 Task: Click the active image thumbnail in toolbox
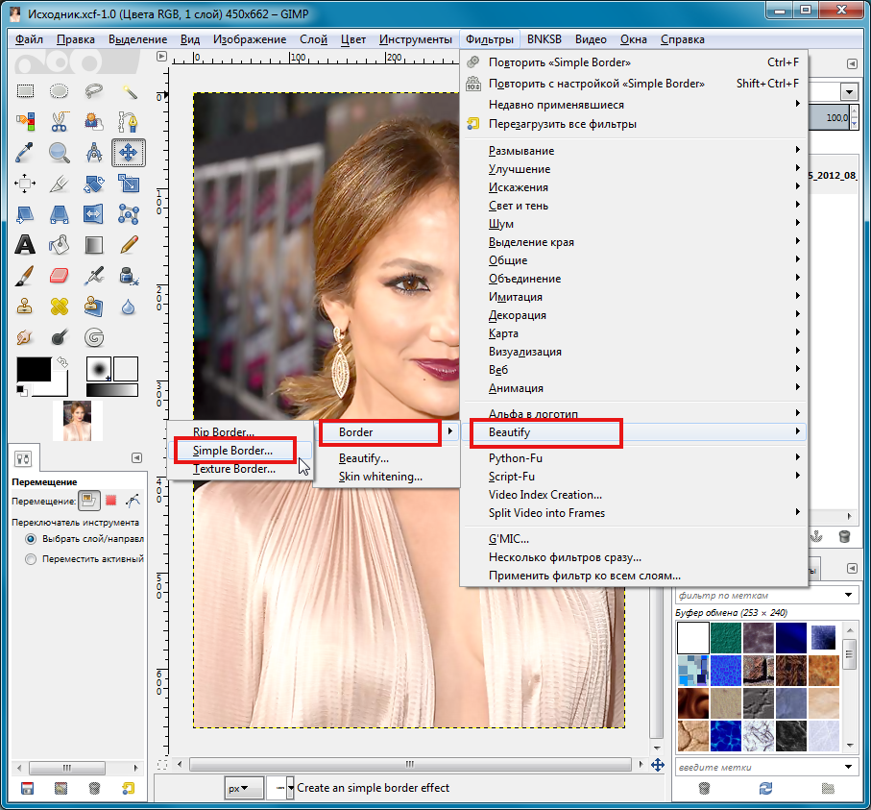pos(77,421)
